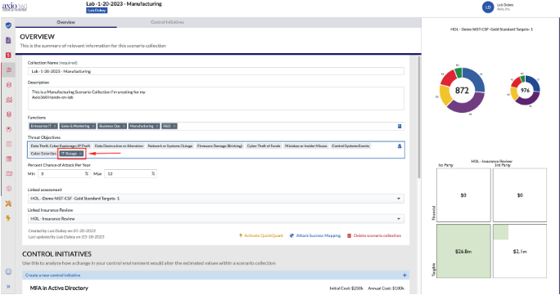The image size is (560, 295).
Task: Click Activate QuickQuant link
Action: (x=261, y=235)
